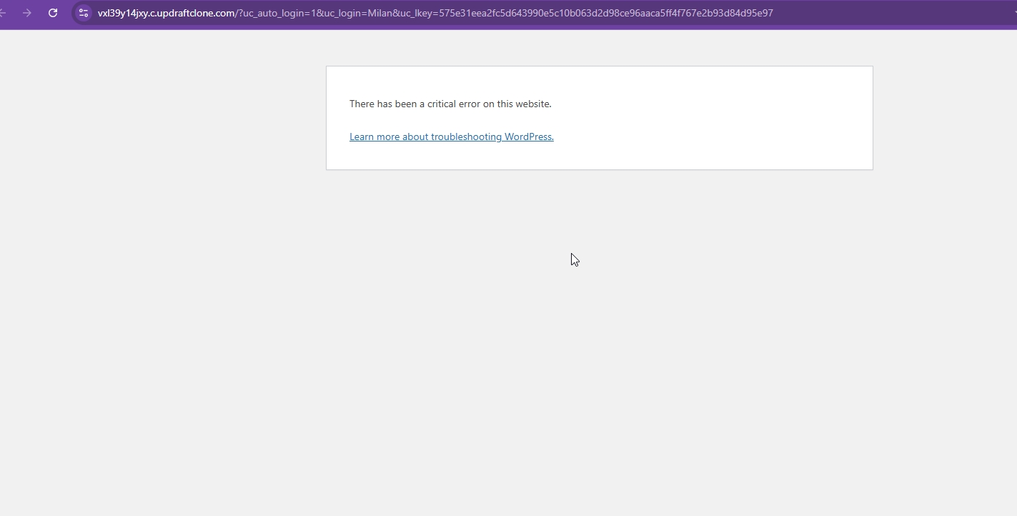1017x516 pixels.
Task: Select the URL in the address bar
Action: point(435,13)
